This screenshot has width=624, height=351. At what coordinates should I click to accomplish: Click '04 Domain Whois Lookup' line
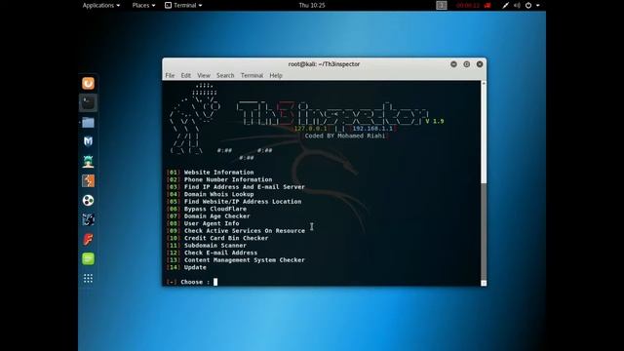211,194
